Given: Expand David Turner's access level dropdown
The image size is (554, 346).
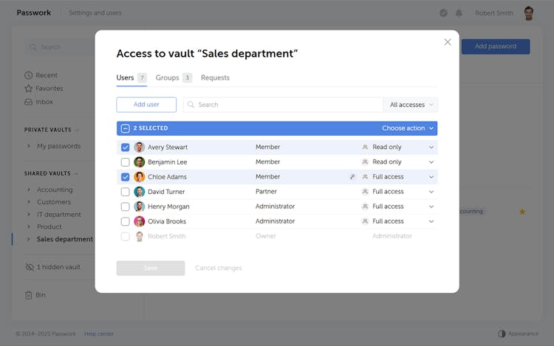Looking at the screenshot, I should [431, 192].
